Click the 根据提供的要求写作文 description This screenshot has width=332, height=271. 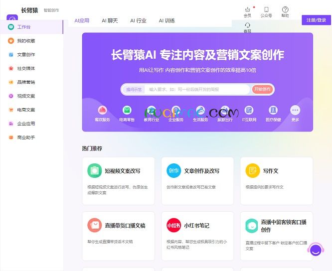coord(265,187)
